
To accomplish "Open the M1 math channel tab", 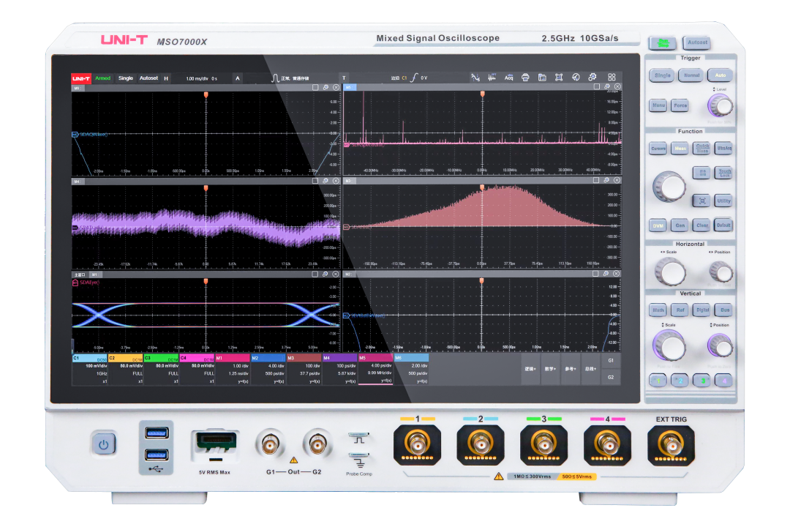I will click(233, 370).
